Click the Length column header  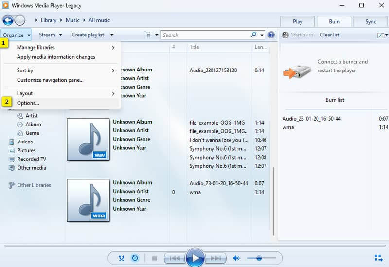pos(261,47)
